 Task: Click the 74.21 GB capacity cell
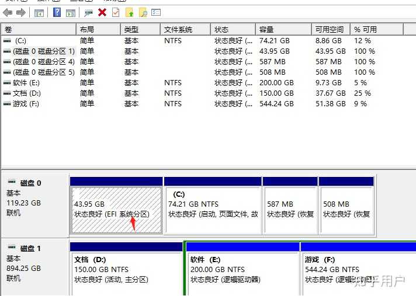pos(275,41)
